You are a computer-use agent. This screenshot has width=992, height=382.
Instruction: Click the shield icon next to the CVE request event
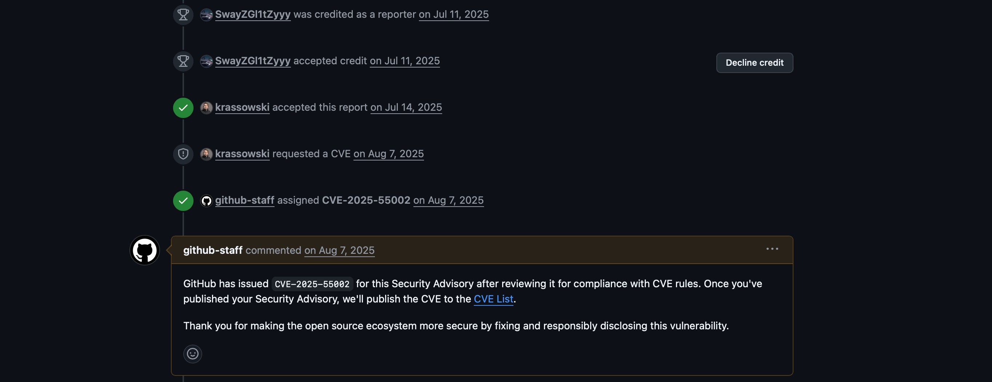[x=183, y=154]
